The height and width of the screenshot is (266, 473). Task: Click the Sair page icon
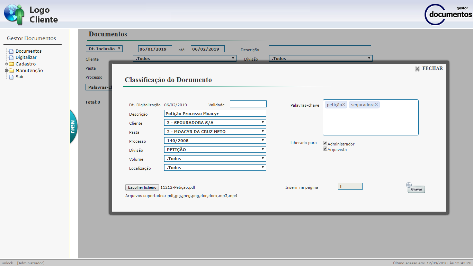click(x=11, y=77)
